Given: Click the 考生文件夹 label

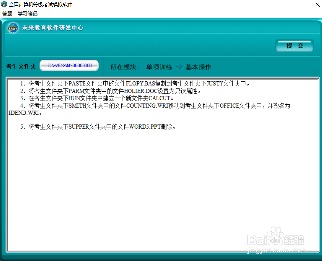Looking at the screenshot, I should (21, 66).
